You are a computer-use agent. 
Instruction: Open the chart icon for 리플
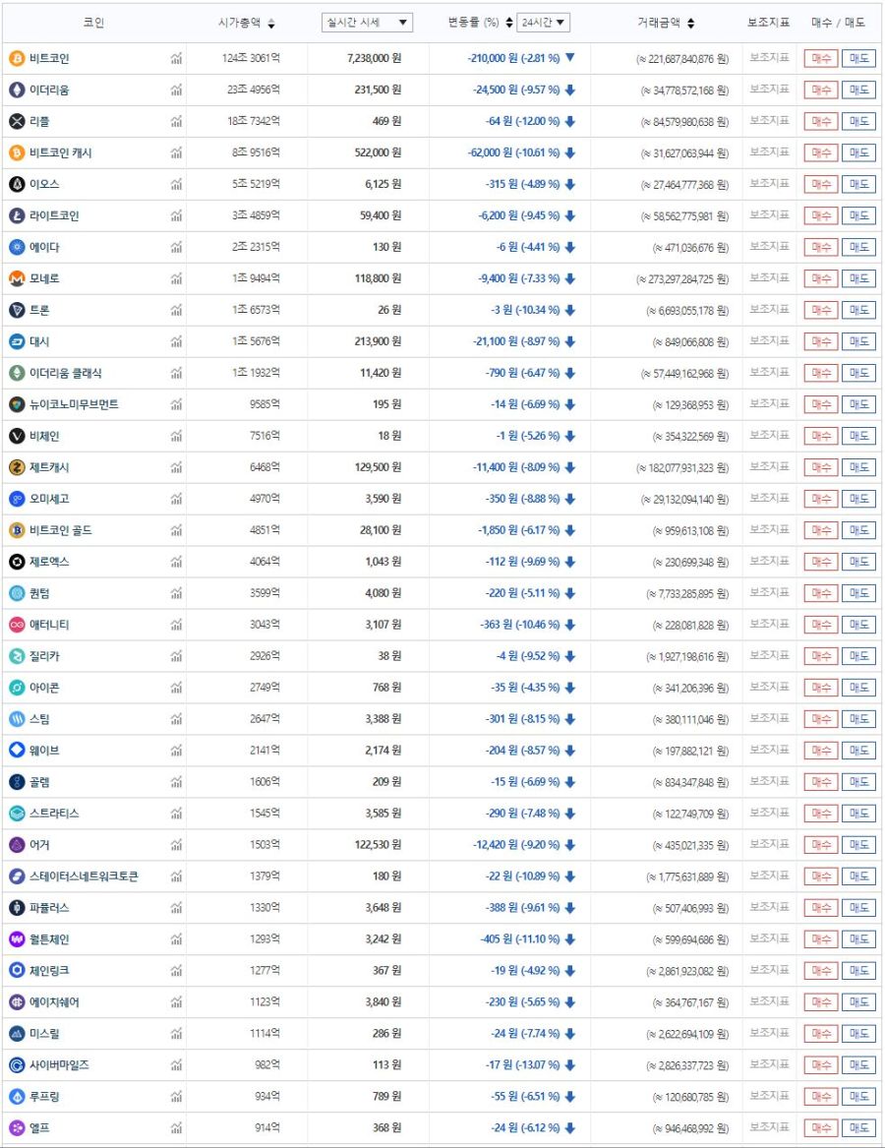click(x=176, y=122)
